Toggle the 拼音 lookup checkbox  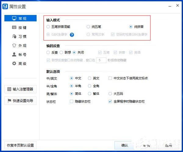click(115, 52)
